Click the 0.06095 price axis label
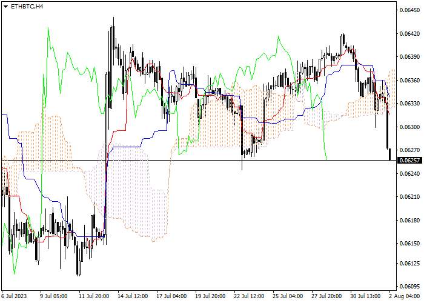 pos(410,286)
